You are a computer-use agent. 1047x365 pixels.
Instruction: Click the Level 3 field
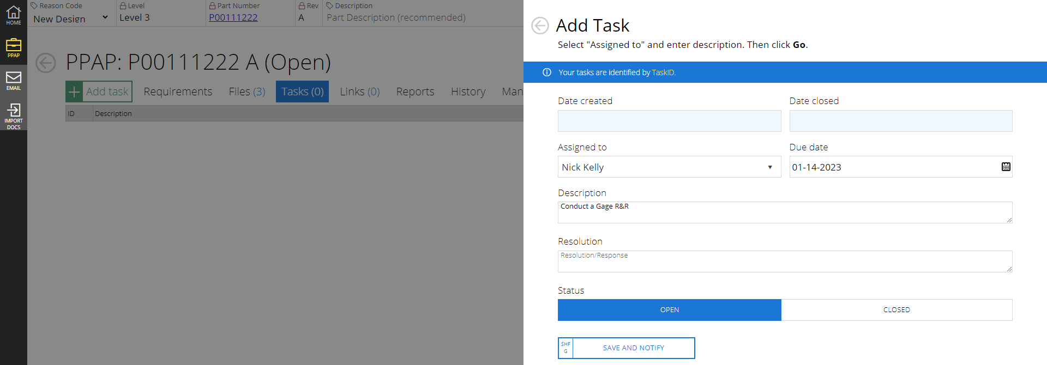(x=135, y=17)
